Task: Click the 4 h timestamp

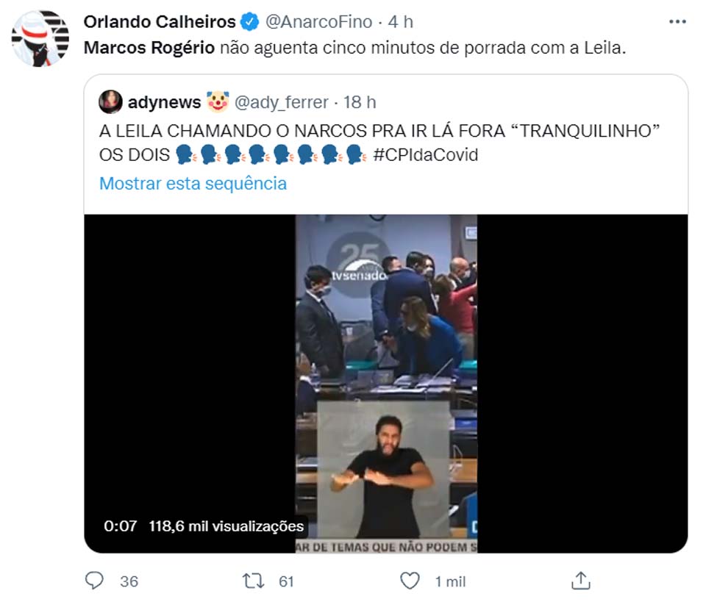Action: tap(400, 21)
